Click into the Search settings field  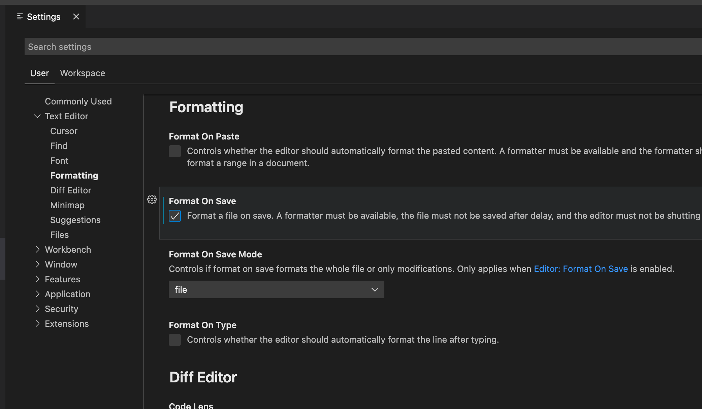pos(337,47)
